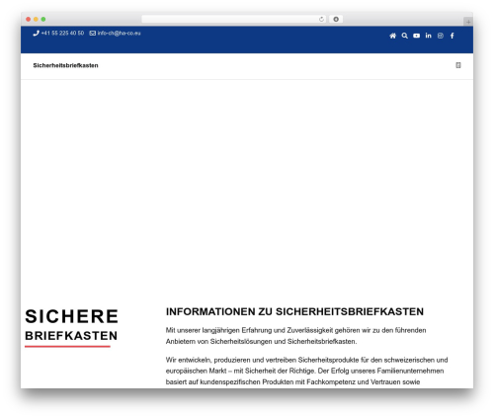The image size is (494, 418).
Task: Close the browser window with the red button
Action: (x=29, y=19)
